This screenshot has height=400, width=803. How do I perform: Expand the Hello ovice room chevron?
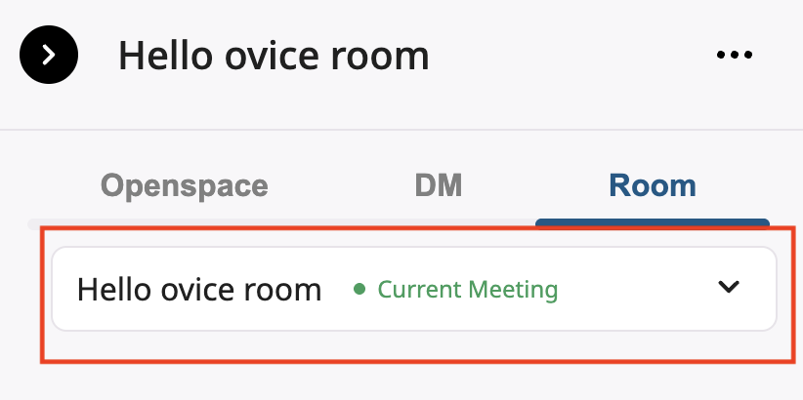[x=729, y=288]
